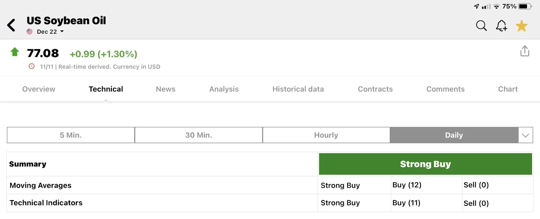Select the 5 Min. timeframe
Image resolution: width=540 pixels, height=219 pixels.
tap(71, 135)
